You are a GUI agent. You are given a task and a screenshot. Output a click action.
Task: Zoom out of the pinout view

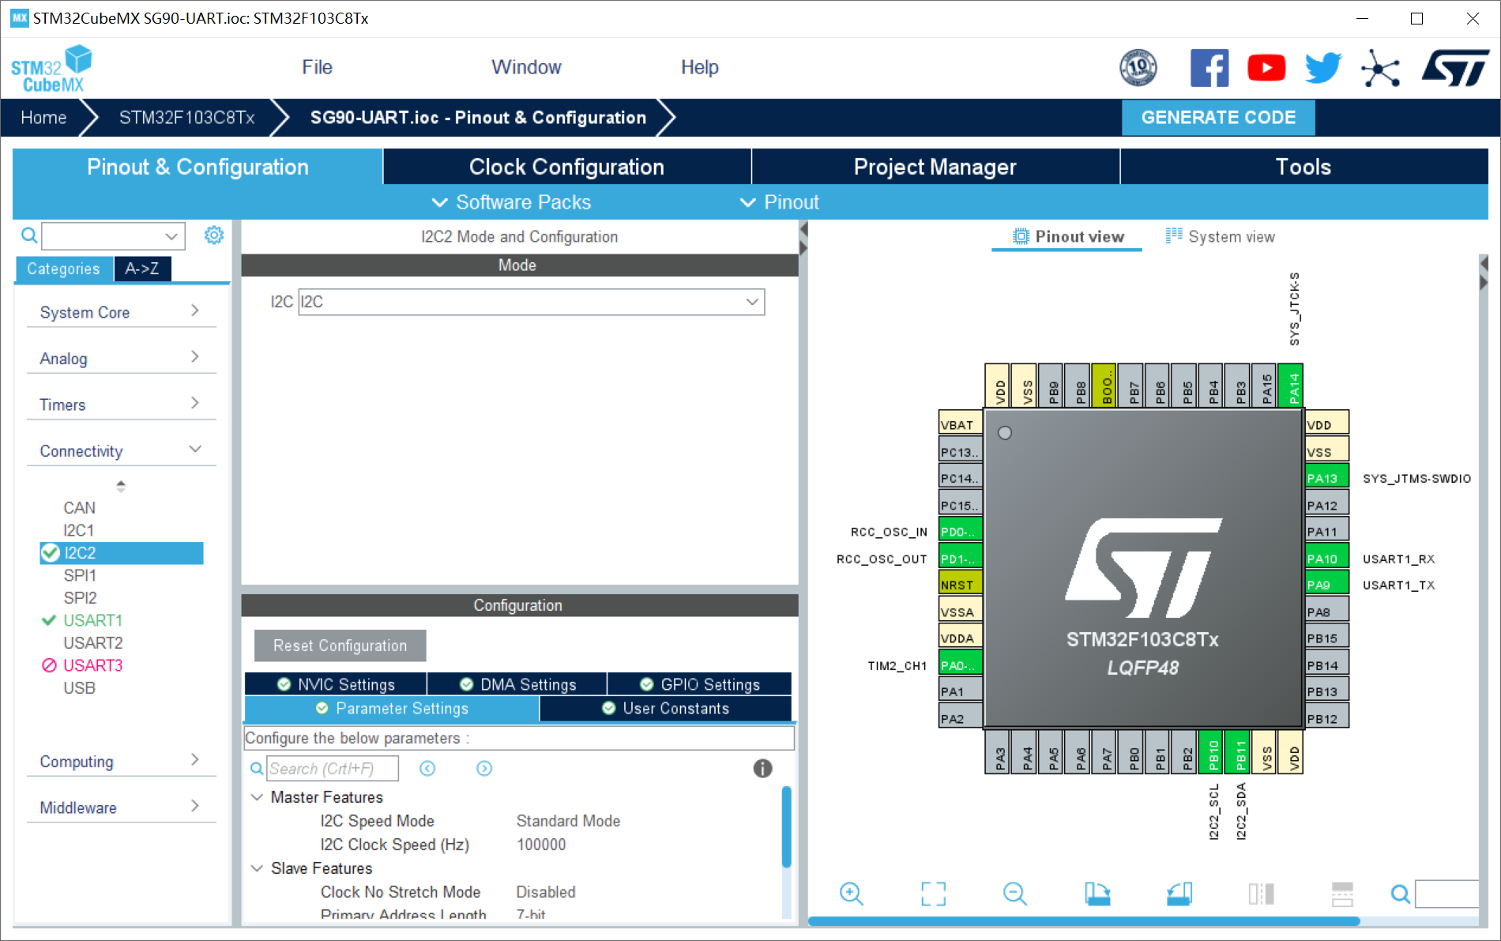1015,894
